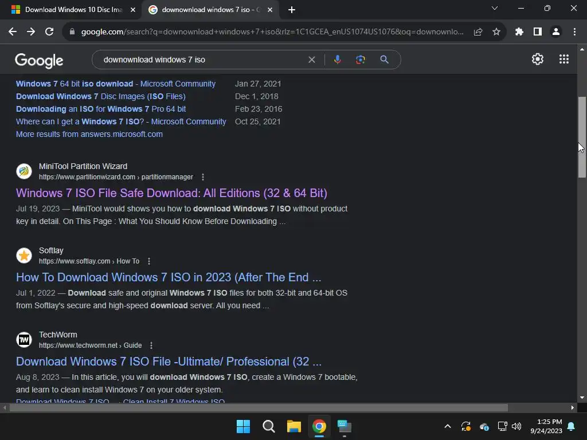Open Windows 7 64 bit iso download link
The width and height of the screenshot is (587, 440).
(116, 84)
